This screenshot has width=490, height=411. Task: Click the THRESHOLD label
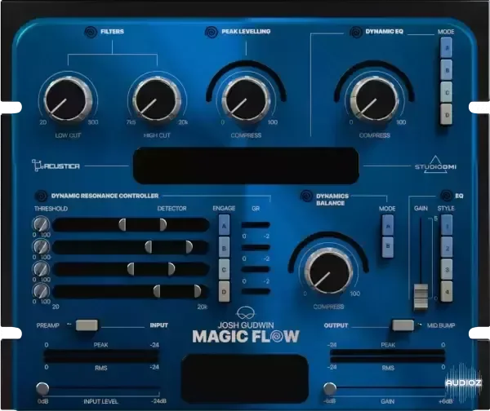51,209
